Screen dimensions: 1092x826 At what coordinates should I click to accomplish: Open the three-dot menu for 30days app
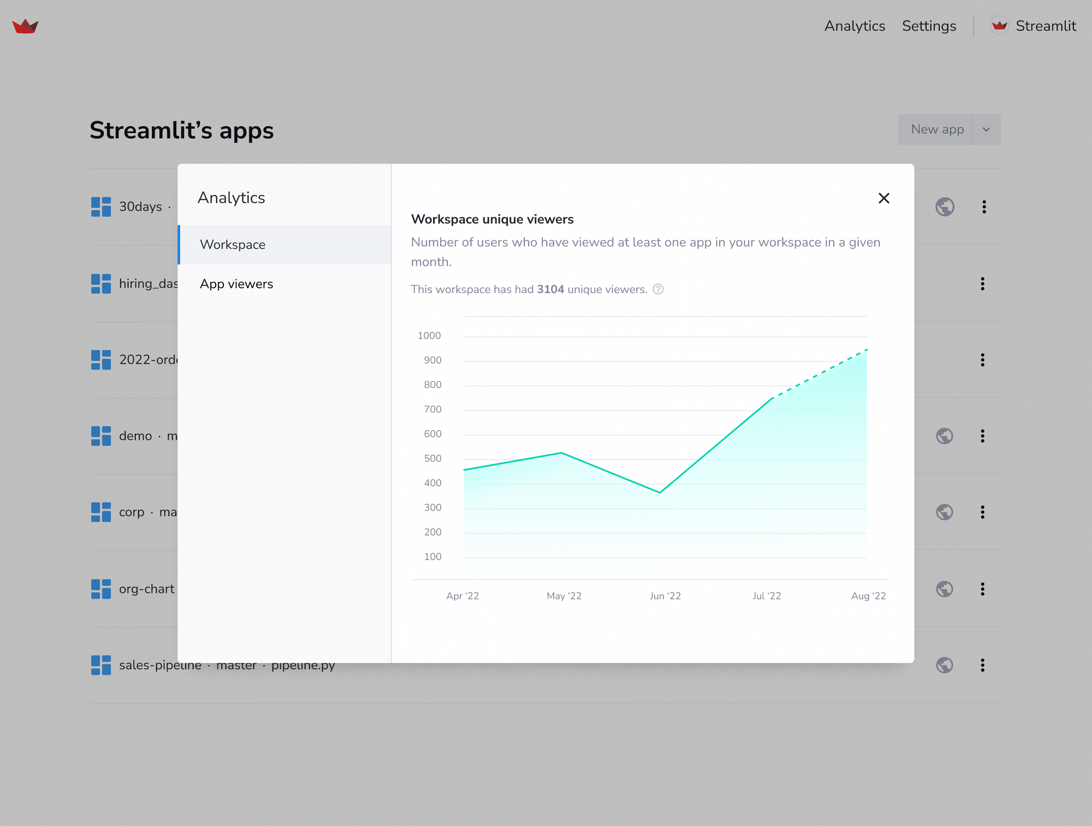pyautogui.click(x=984, y=207)
